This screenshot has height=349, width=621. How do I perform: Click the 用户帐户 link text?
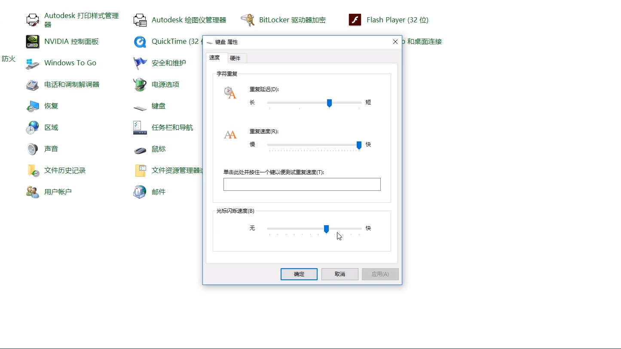pyautogui.click(x=58, y=192)
